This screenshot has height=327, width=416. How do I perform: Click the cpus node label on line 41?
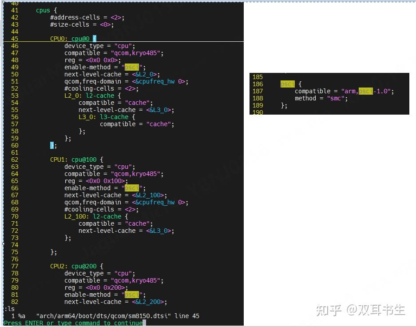pyautogui.click(x=43, y=10)
